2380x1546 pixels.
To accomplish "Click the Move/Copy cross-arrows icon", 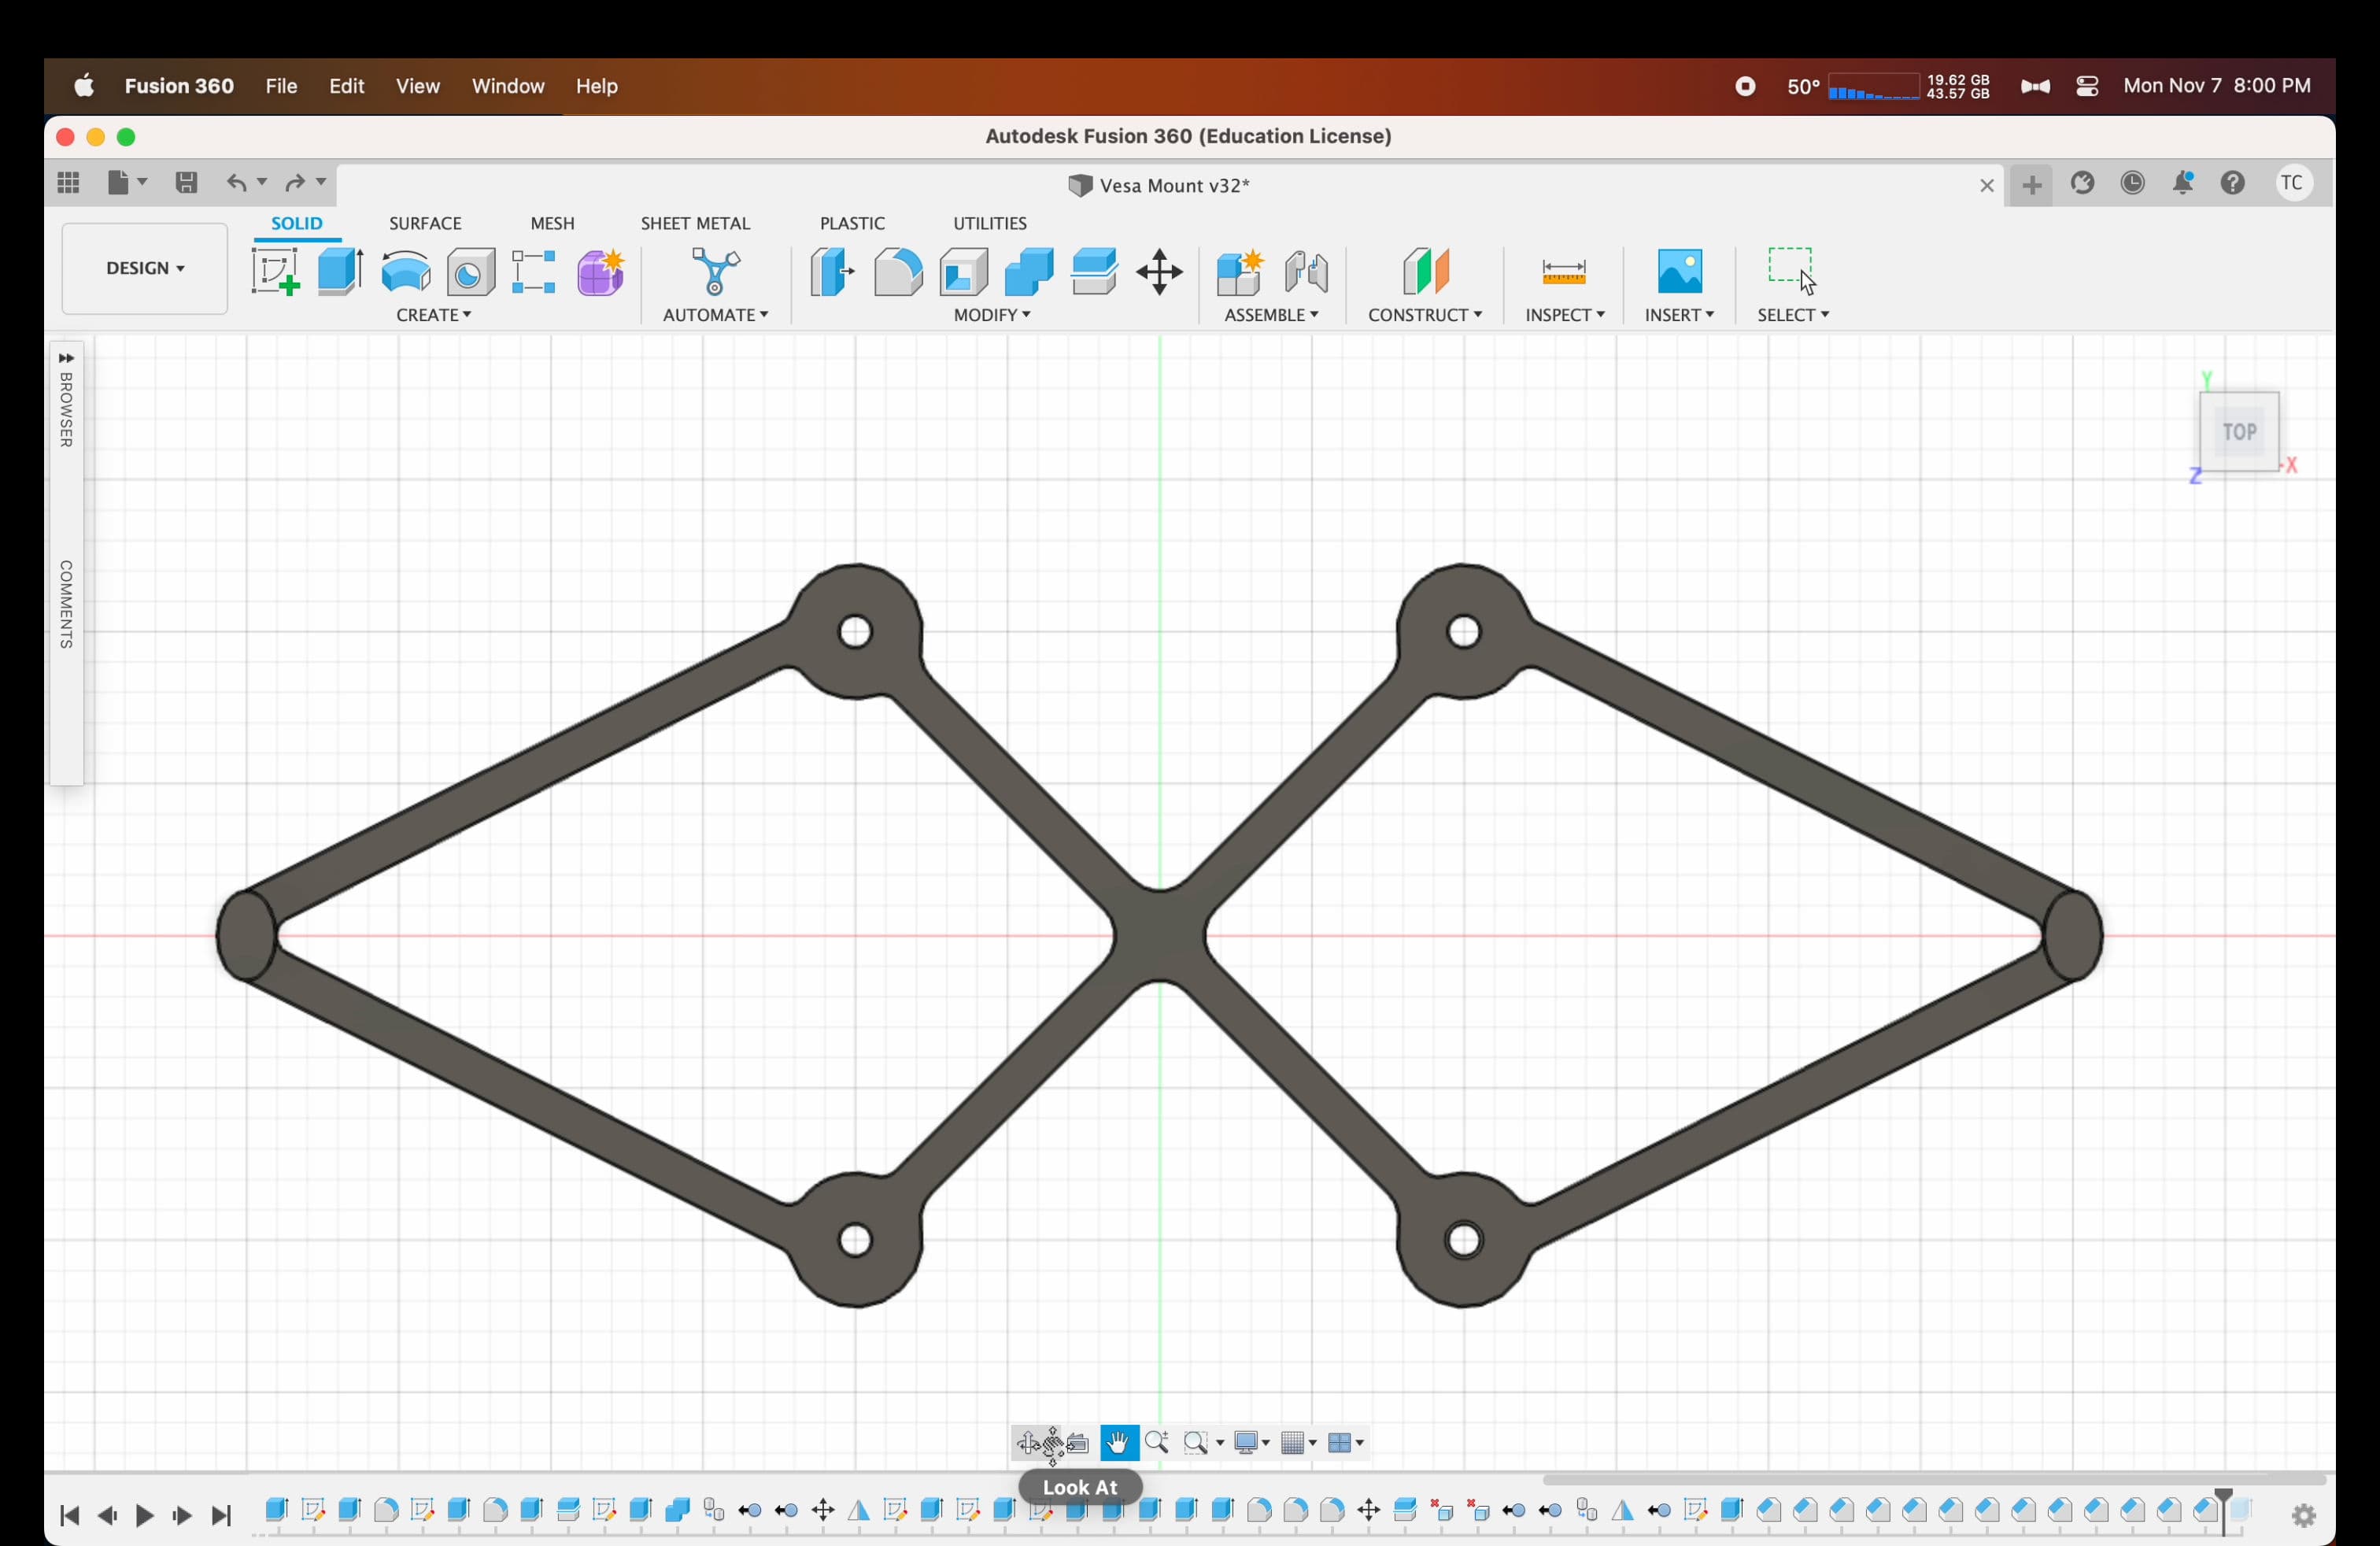I will [x=1160, y=272].
